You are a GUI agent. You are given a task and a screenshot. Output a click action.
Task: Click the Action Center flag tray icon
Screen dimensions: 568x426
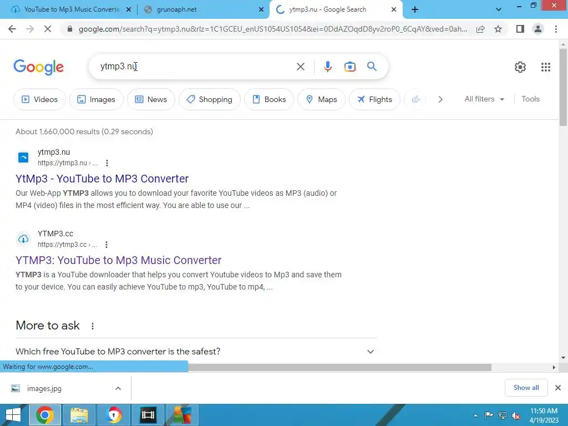489,415
